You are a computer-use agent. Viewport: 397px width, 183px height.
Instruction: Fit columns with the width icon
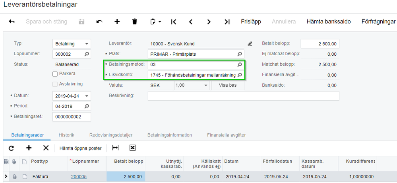(115, 148)
